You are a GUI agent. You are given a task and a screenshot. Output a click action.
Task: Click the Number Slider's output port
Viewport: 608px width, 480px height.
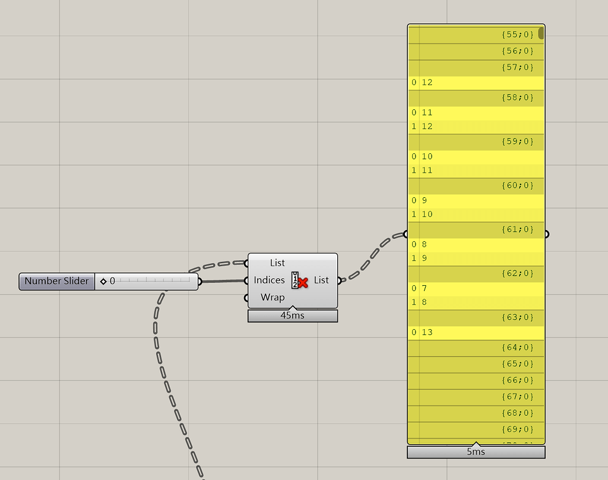click(x=201, y=281)
